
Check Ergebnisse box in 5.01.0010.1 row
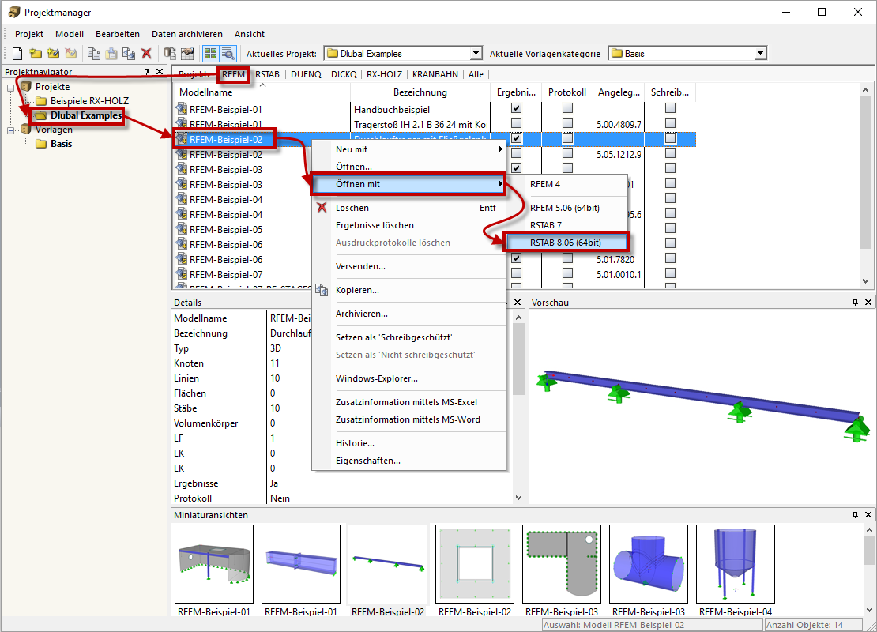[x=516, y=273]
